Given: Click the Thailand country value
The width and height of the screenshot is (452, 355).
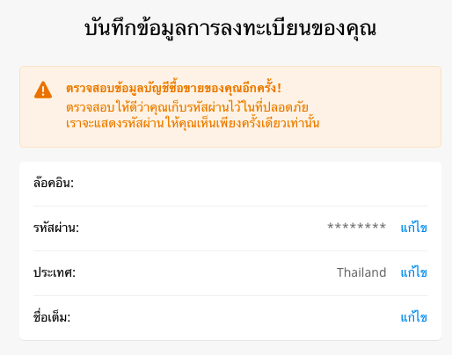Looking at the screenshot, I should point(361,272).
